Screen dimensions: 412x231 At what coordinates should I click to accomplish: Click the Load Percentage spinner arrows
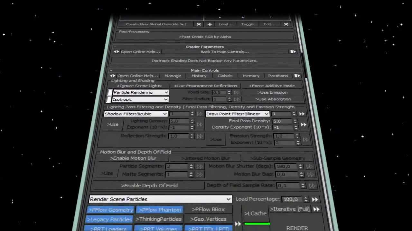coord(306,200)
